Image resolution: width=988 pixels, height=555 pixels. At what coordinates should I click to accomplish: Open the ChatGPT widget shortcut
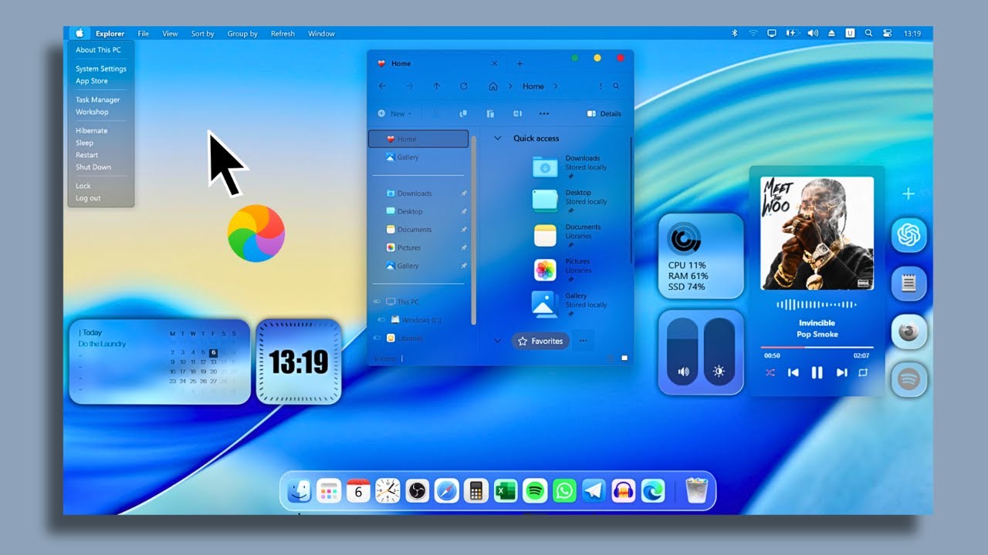908,234
